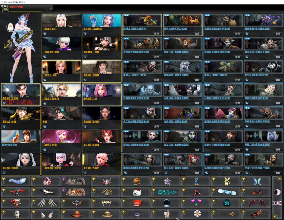
Task: Toggle the lock on 【蜜桃】奈奈 card
Action: 44,150
